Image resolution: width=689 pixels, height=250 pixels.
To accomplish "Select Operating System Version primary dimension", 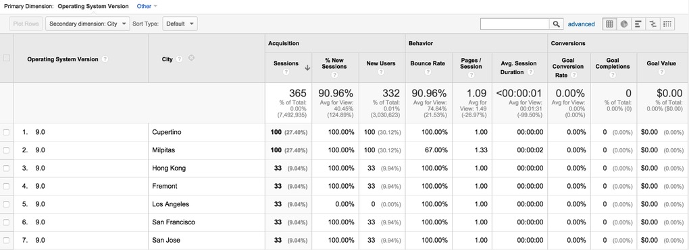I will click(x=93, y=6).
